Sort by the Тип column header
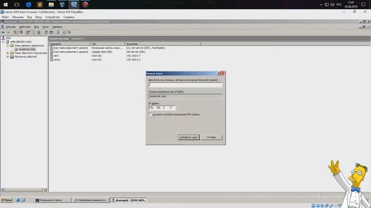Screen dimensions: 371x208 [107, 44]
